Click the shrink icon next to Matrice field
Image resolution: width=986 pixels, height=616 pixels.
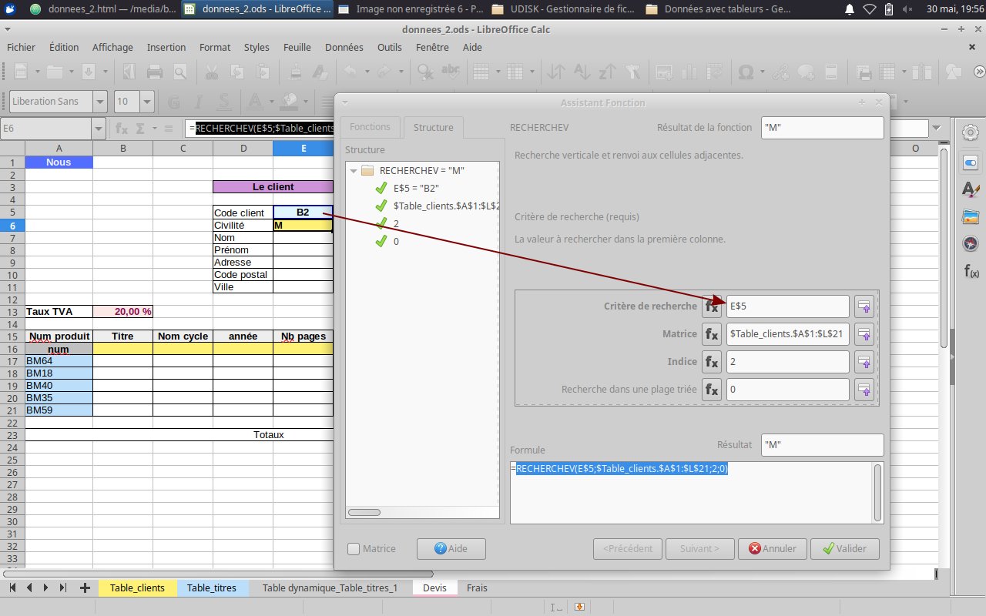point(864,334)
